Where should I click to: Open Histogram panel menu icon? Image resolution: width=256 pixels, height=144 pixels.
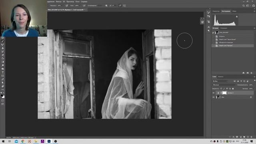[x=254, y=11]
